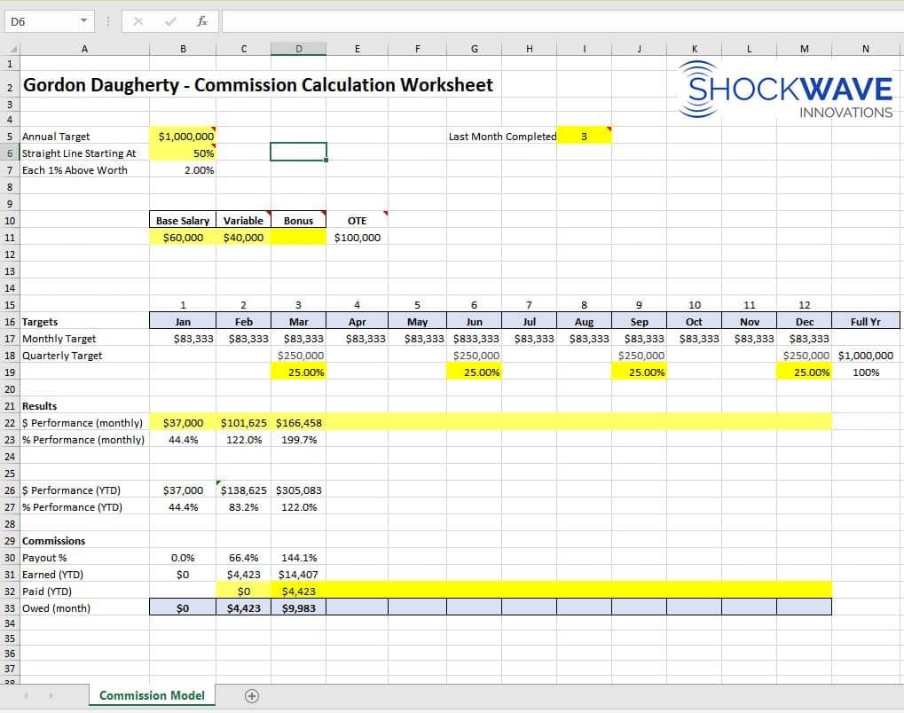The width and height of the screenshot is (904, 713).
Task: Add a new sheet with the plus button
Action: click(x=252, y=696)
